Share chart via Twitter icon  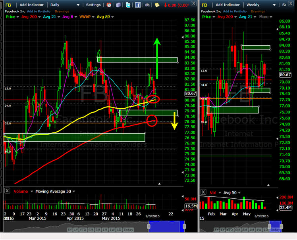click(x=128, y=5)
